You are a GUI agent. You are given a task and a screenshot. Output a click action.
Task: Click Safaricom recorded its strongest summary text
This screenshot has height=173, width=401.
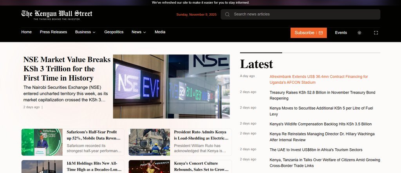click(x=94, y=148)
